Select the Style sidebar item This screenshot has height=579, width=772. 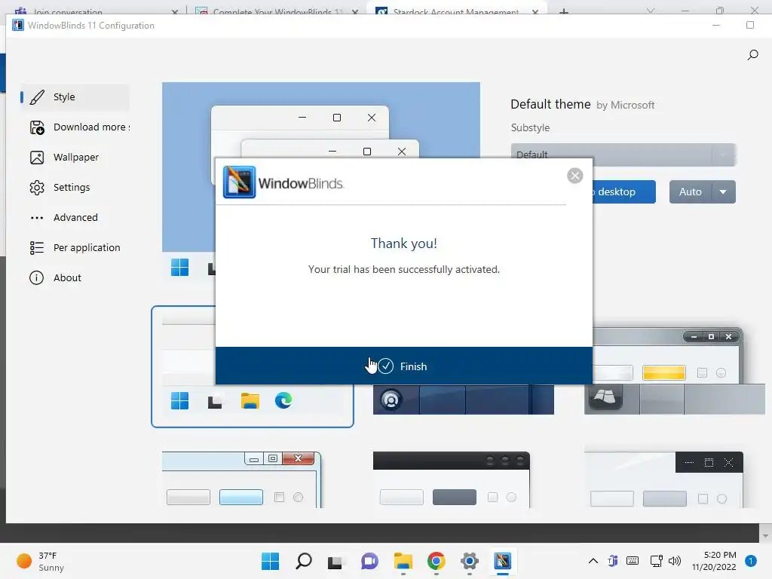[75, 97]
